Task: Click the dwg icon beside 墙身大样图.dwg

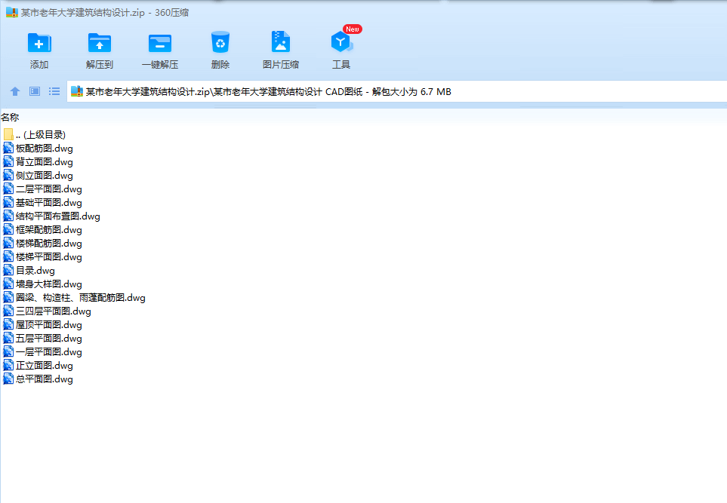Action: pyautogui.click(x=8, y=284)
